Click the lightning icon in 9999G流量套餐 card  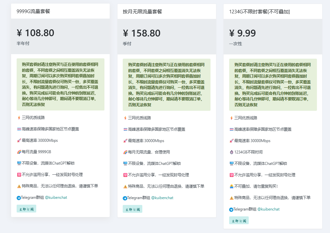click(19, 118)
